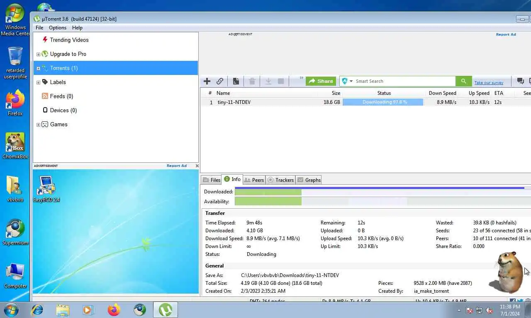Switch to the Graphs tab
This screenshot has height=318, width=531.
pyautogui.click(x=309, y=180)
